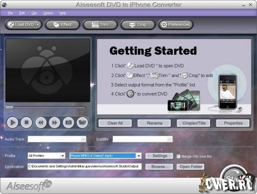Expand the Load DVD dropdown arrow
The width and height of the screenshot is (257, 194).
pyautogui.click(x=38, y=25)
